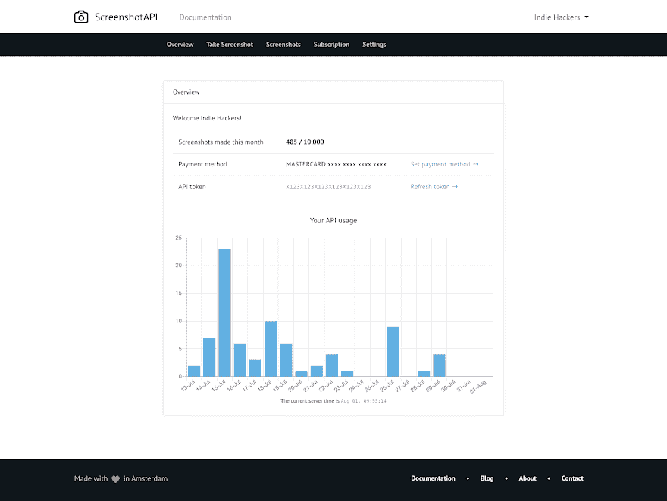Open the Take Screenshot tab
667x501 pixels.
230,45
